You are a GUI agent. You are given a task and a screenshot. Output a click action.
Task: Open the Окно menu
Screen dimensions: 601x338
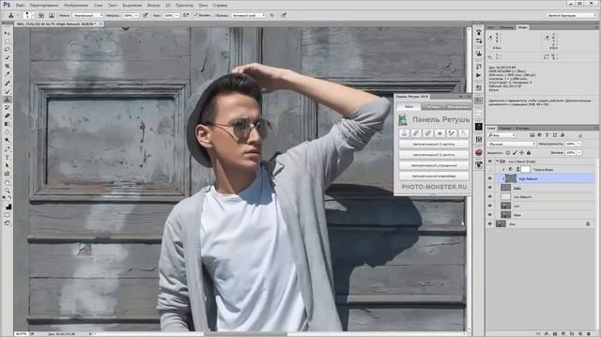203,6
